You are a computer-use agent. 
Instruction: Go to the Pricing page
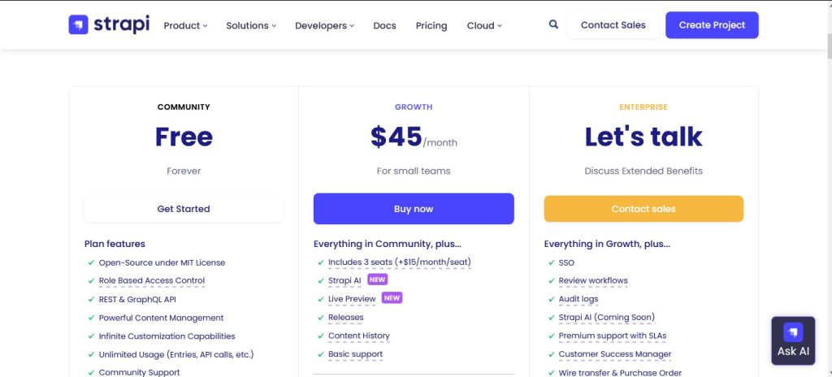pos(431,25)
